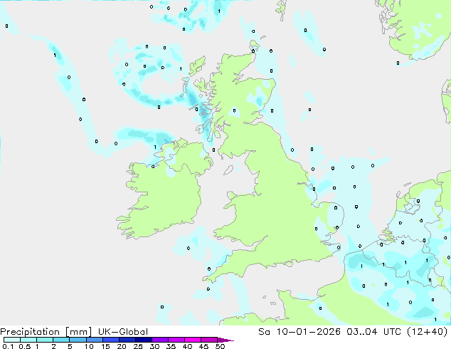Click the 2 mm legend color swatch
The image size is (451, 349).
[x=61, y=340]
